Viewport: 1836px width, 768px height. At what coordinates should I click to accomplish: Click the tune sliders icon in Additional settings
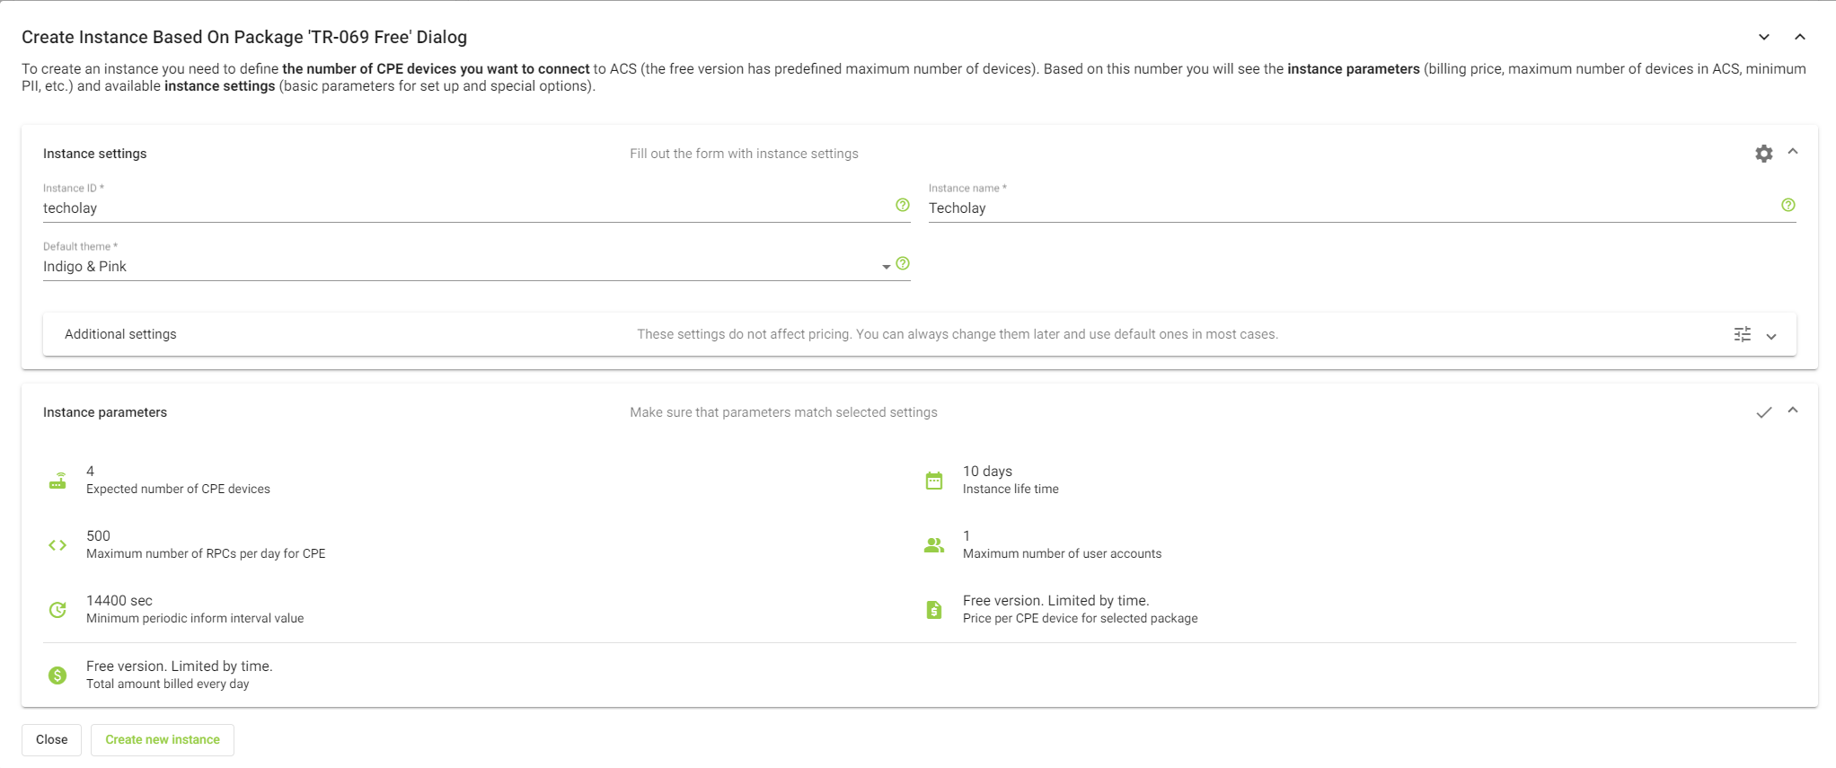point(1742,334)
